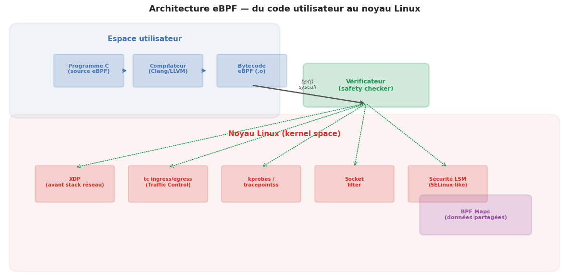Screen dimensions: 569x280
Task: Click the dotted arrowhead above Socket filter
Action: click(x=355, y=164)
